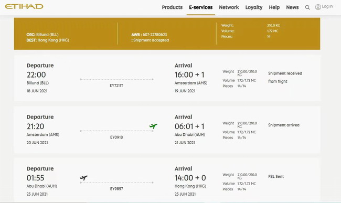
Task: Click the FBL Sent status
Action: pyautogui.click(x=276, y=177)
